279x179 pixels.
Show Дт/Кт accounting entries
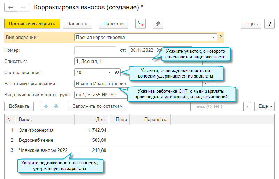tap(141, 24)
